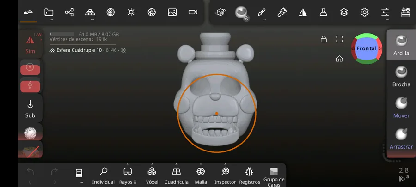Image resolution: width=416 pixels, height=187 pixels.
Task: Open current brush settings sphere
Action: point(241,12)
